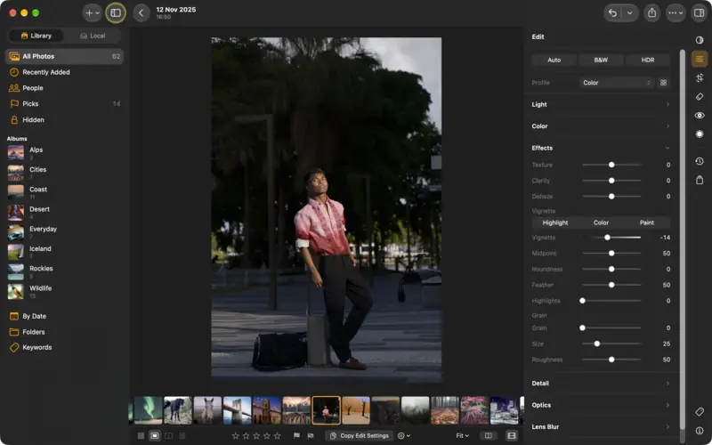Open the Fit zoom dropdown
The height and width of the screenshot is (445, 712).
[462, 435]
